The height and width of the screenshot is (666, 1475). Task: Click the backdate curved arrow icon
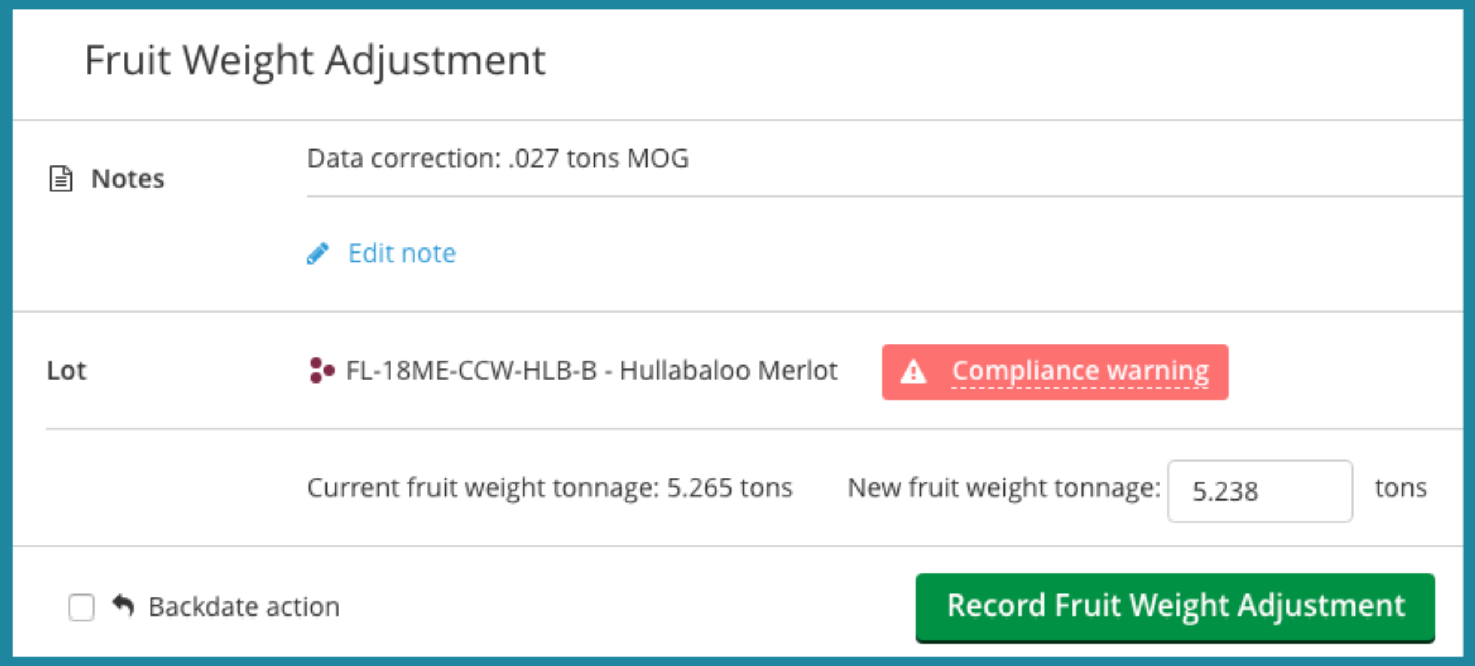click(123, 605)
